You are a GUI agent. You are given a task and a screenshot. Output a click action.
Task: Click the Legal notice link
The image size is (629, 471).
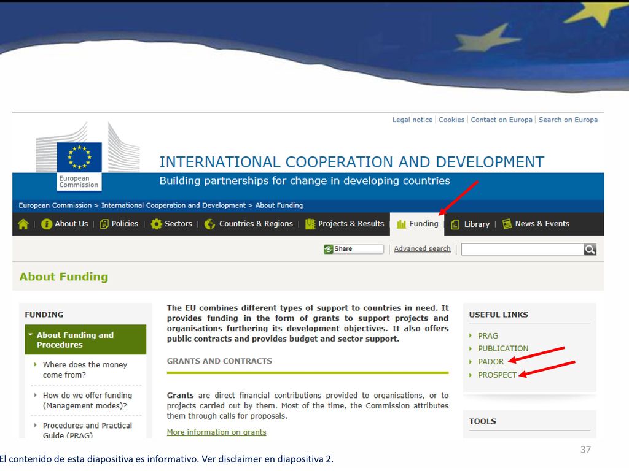(x=412, y=120)
